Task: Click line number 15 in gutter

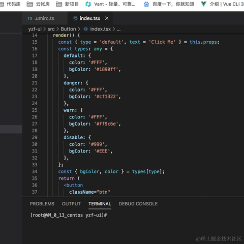Action: (35, 42)
